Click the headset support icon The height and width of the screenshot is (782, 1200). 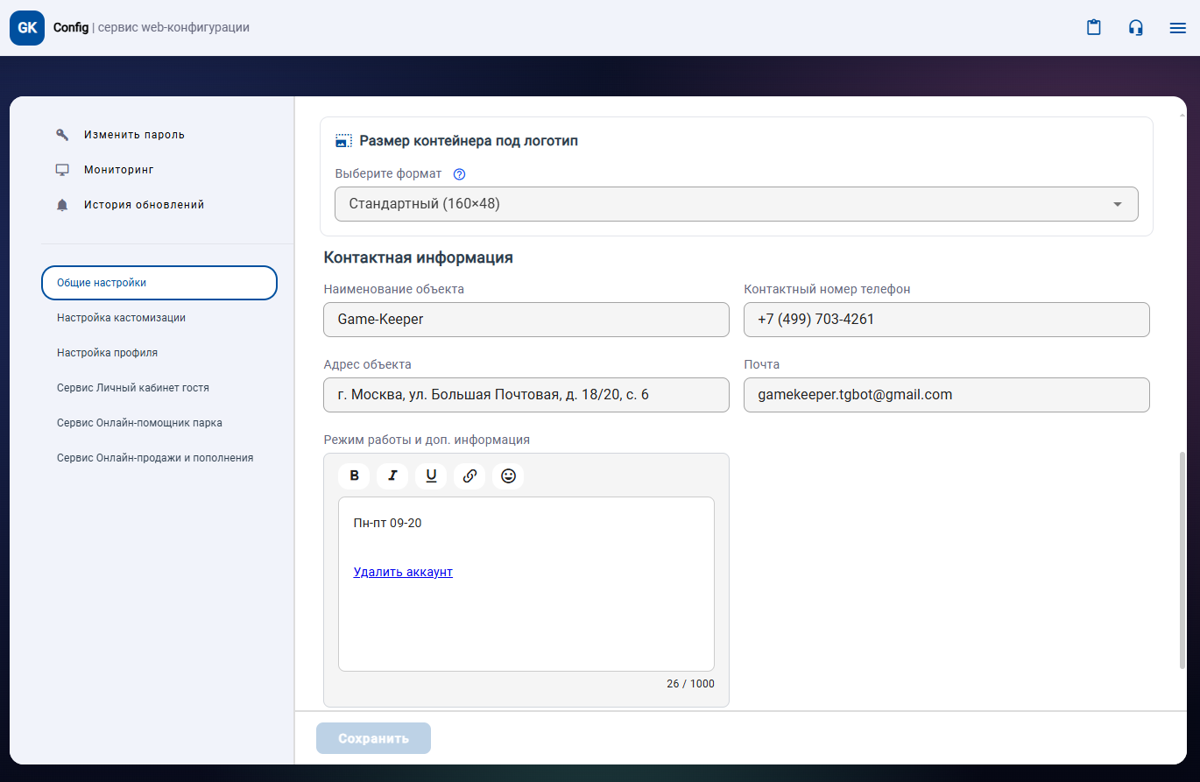pos(1135,28)
